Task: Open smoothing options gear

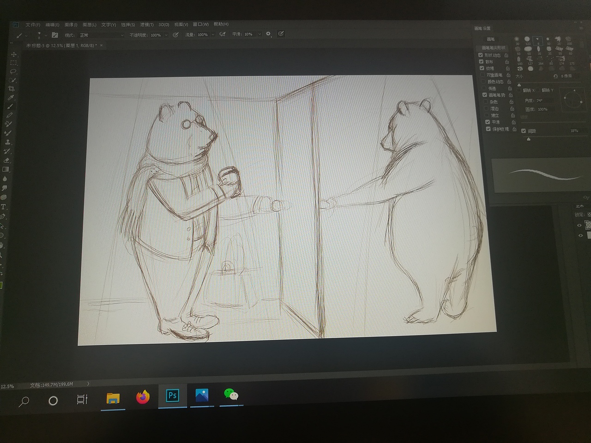Action: [268, 34]
